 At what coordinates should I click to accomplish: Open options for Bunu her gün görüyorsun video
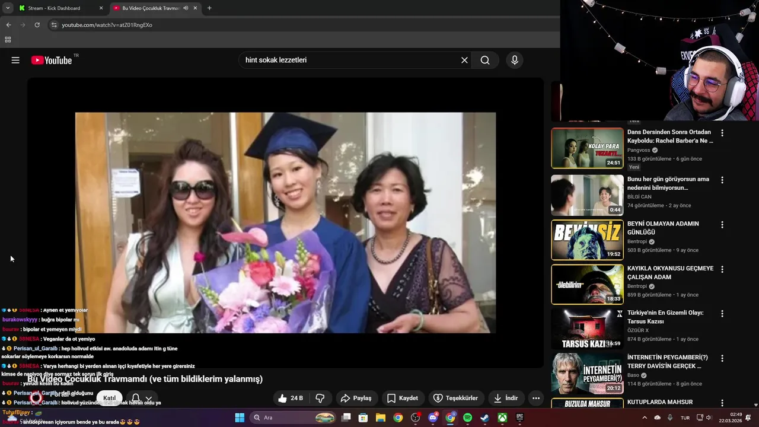pyautogui.click(x=722, y=180)
